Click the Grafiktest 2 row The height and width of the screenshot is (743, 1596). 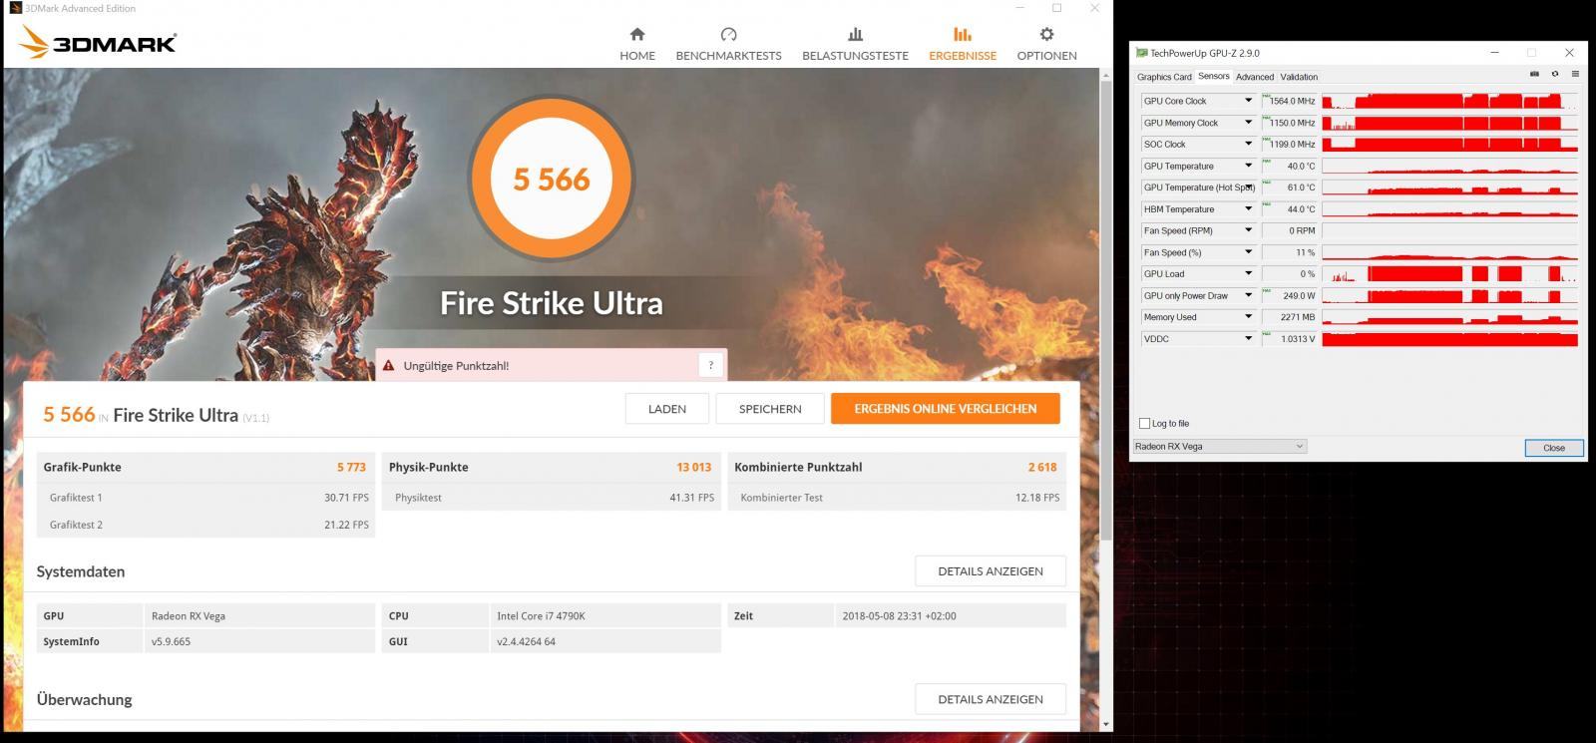tap(205, 525)
